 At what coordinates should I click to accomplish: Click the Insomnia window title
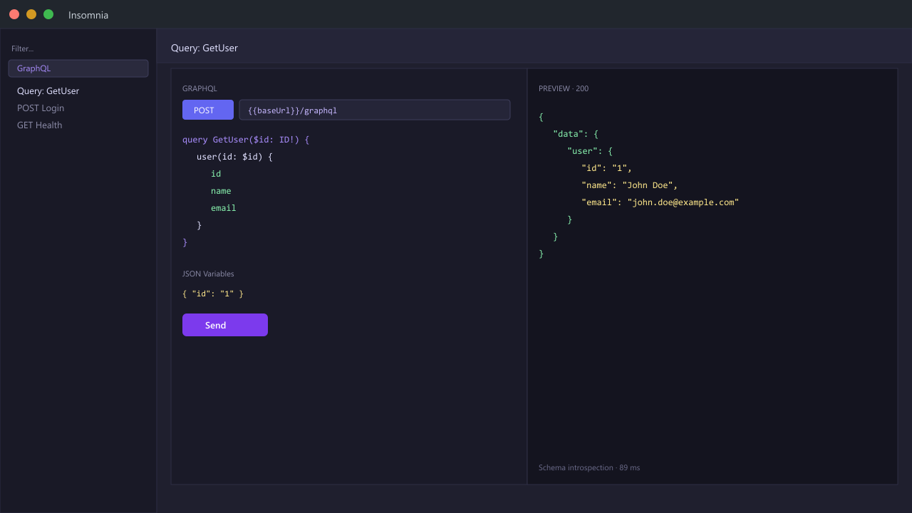pos(88,15)
